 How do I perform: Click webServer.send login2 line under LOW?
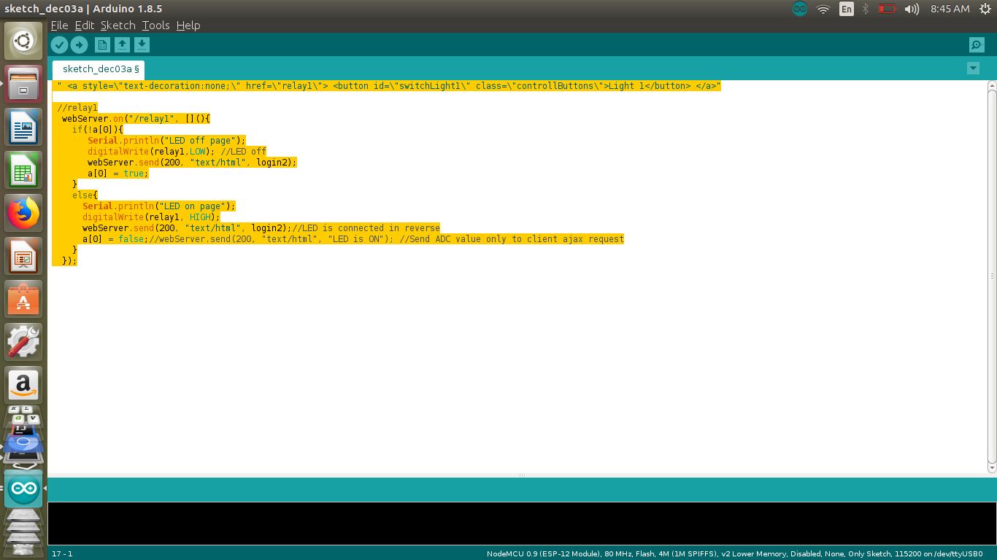coord(193,162)
